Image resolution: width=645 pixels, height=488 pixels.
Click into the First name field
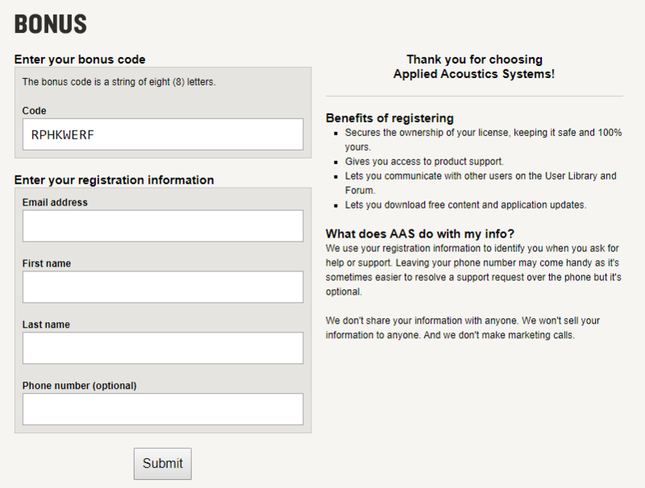[163, 287]
